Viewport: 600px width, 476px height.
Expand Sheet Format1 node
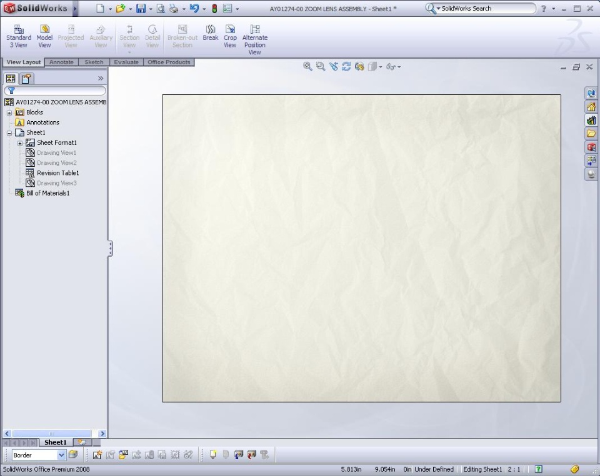point(20,144)
